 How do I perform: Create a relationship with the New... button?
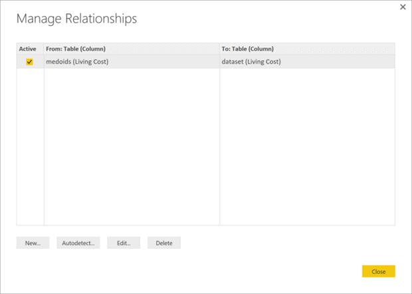[33, 243]
